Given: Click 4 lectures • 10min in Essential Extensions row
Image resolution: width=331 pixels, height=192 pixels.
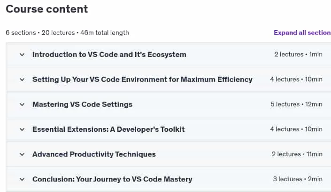Looking at the screenshot, I should [296, 129].
